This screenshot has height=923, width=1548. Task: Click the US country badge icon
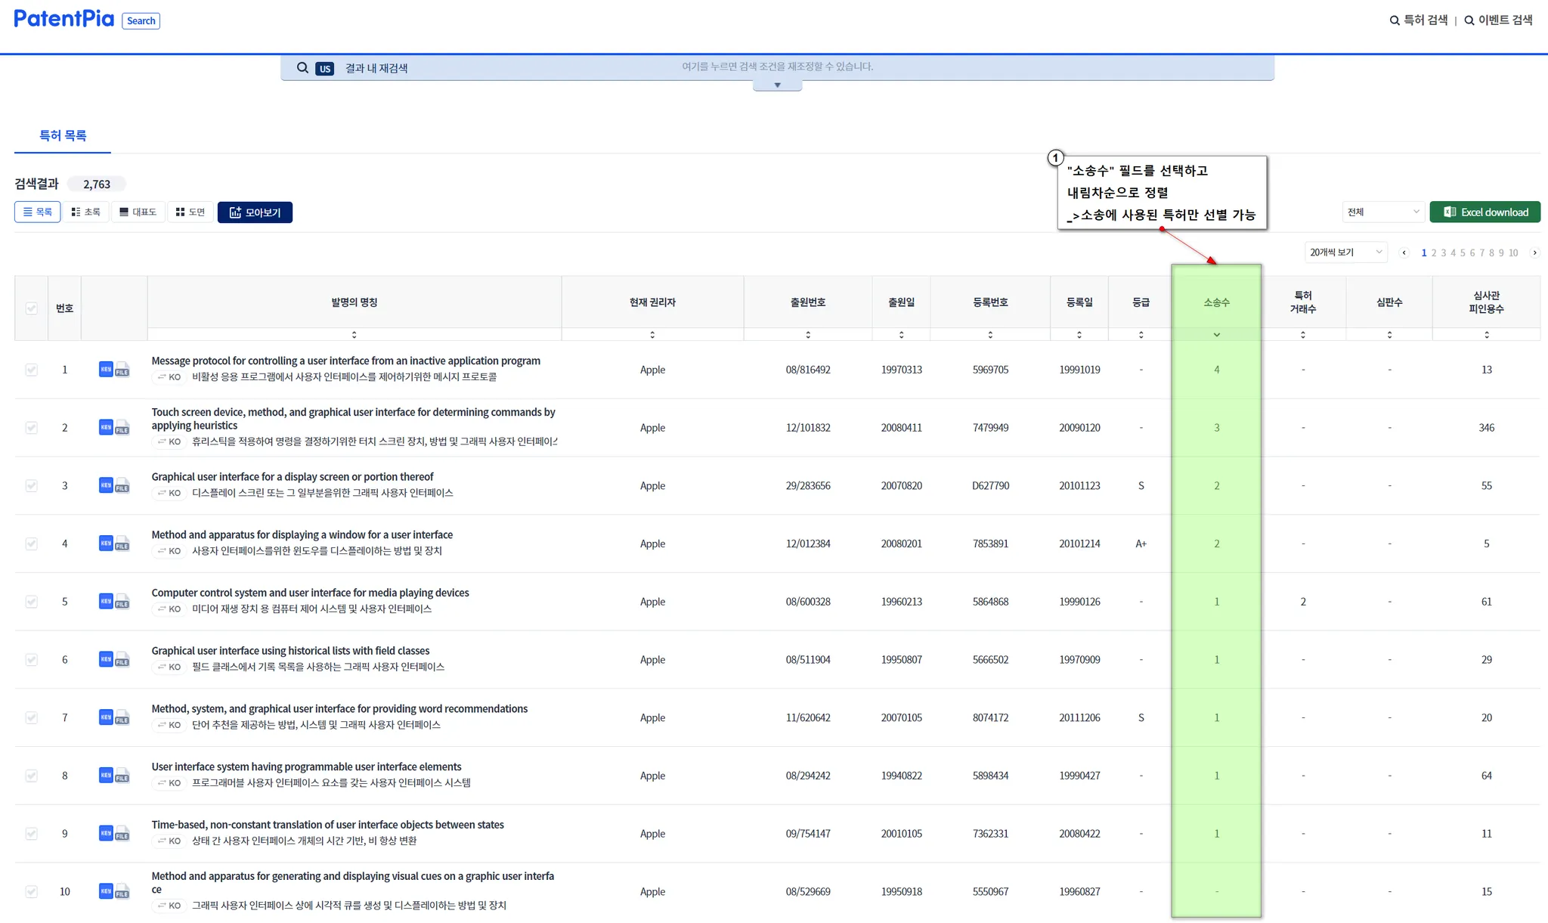click(x=325, y=69)
